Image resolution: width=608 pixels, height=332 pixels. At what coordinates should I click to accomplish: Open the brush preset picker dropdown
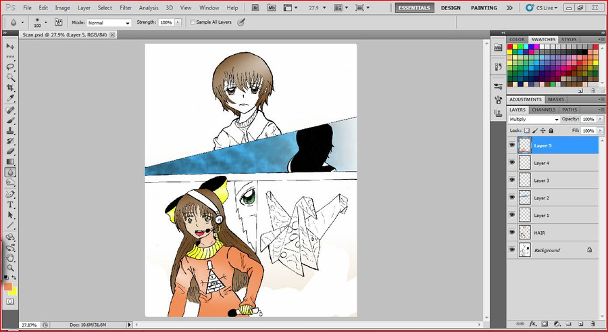[x=46, y=22]
